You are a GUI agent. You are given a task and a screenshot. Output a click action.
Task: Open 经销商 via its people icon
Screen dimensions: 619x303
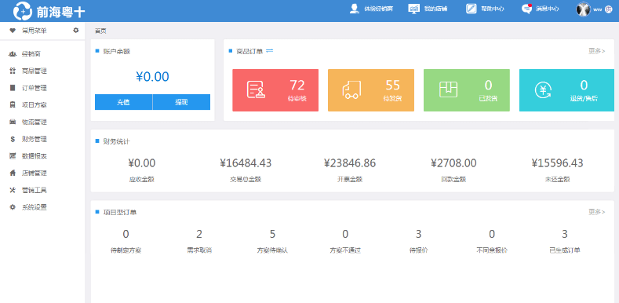point(13,53)
